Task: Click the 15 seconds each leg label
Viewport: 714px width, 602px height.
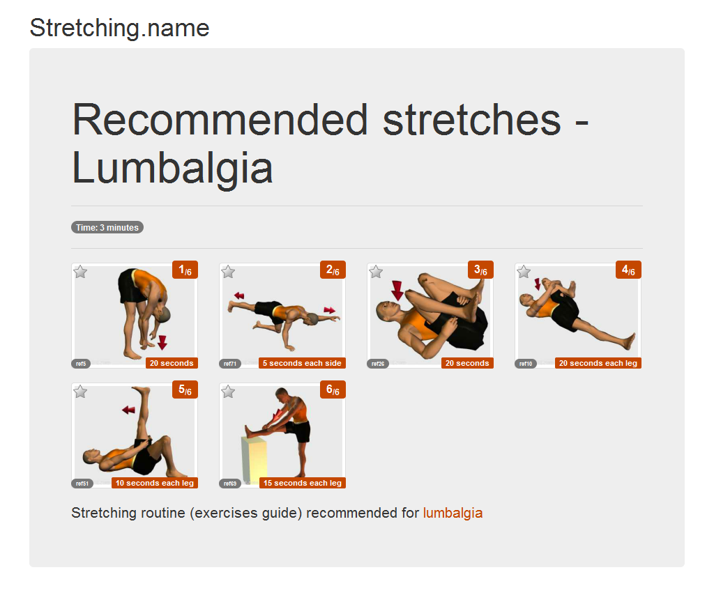Action: 302,484
